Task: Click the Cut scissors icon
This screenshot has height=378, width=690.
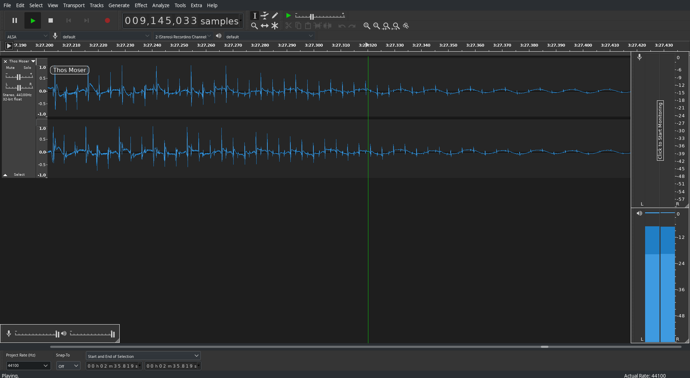Action: [288, 26]
